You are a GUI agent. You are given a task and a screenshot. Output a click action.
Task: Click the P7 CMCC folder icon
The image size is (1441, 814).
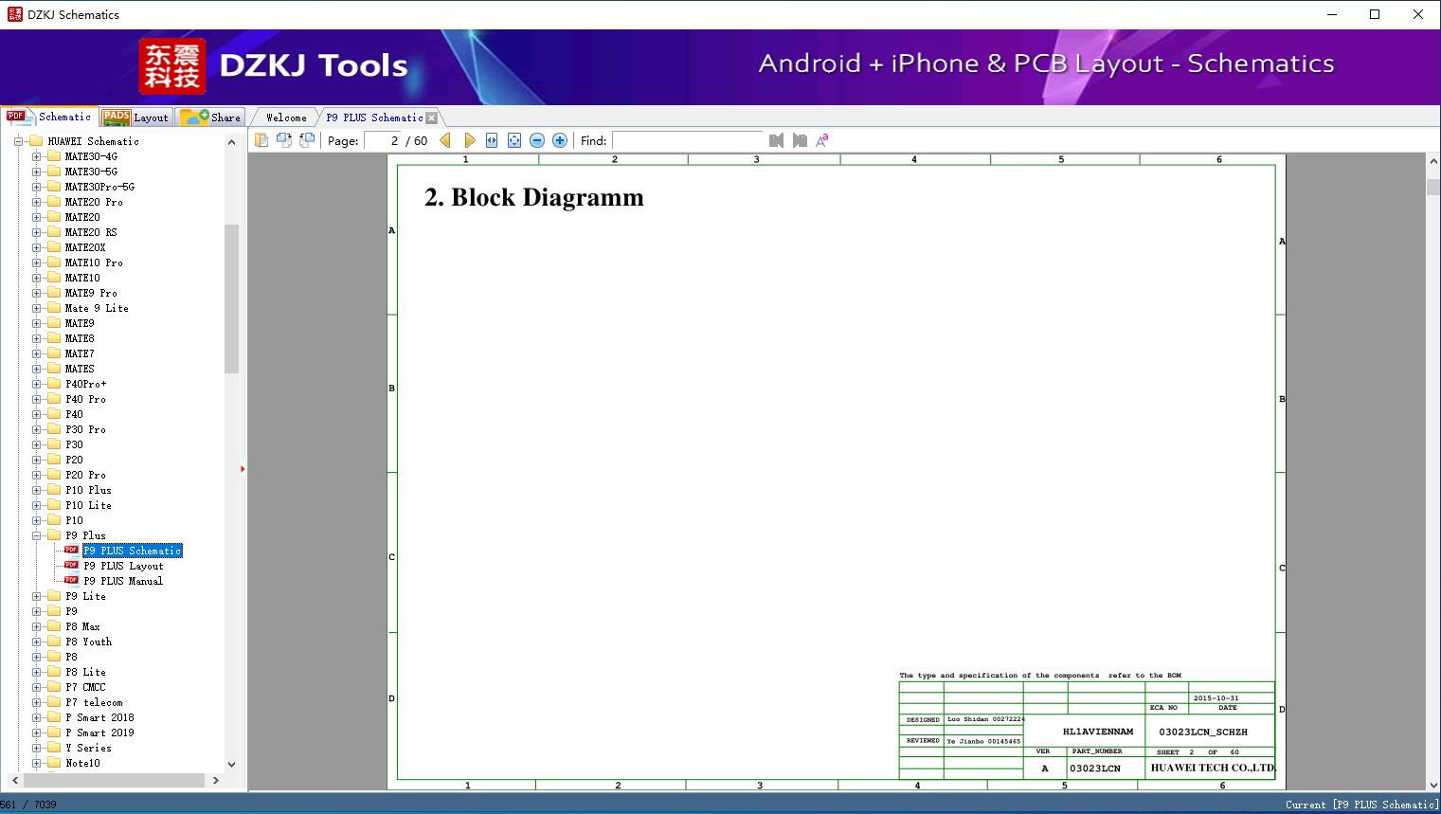(x=54, y=687)
